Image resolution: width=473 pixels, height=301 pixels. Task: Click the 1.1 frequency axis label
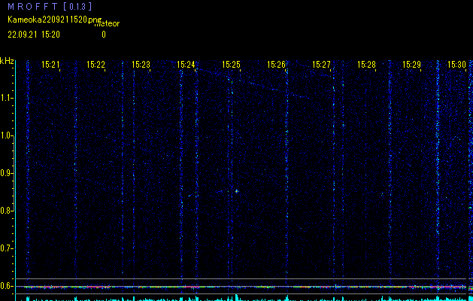pyautogui.click(x=6, y=98)
